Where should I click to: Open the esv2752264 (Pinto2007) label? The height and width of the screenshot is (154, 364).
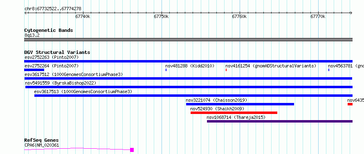(52, 66)
